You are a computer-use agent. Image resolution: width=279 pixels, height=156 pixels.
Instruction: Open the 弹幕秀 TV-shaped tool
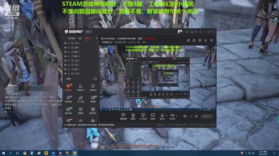coord(81,110)
